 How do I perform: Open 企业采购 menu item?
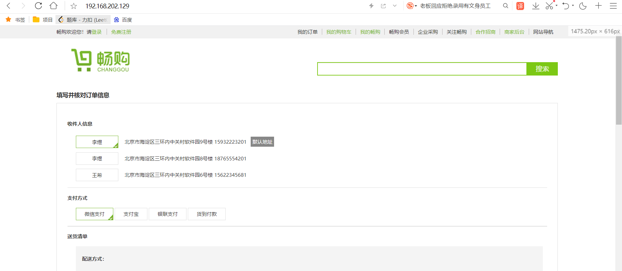pyautogui.click(x=427, y=32)
